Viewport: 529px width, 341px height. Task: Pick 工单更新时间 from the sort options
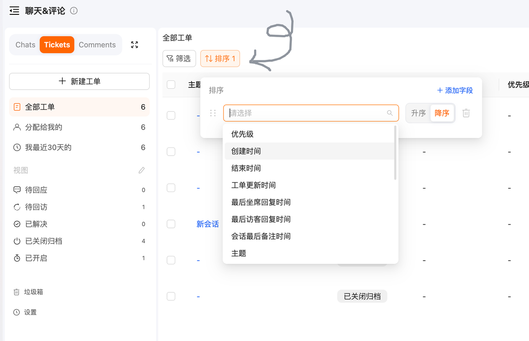[253, 185]
